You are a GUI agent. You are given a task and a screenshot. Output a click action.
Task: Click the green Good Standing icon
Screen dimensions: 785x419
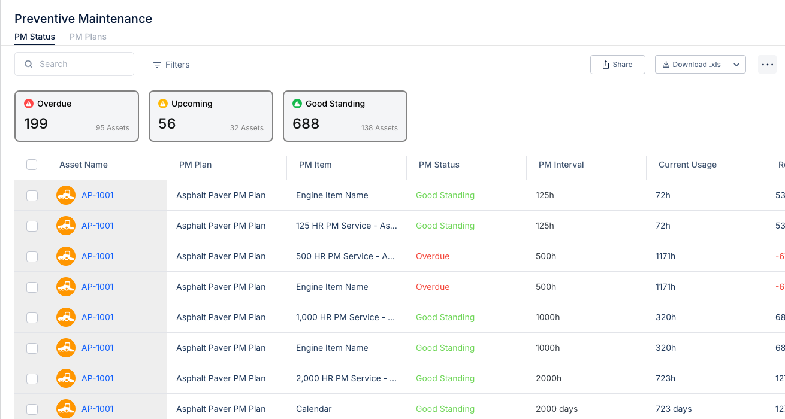point(297,104)
